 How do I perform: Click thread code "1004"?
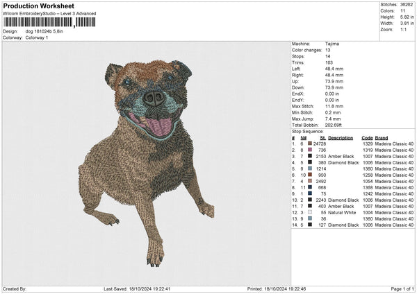click(x=368, y=212)
